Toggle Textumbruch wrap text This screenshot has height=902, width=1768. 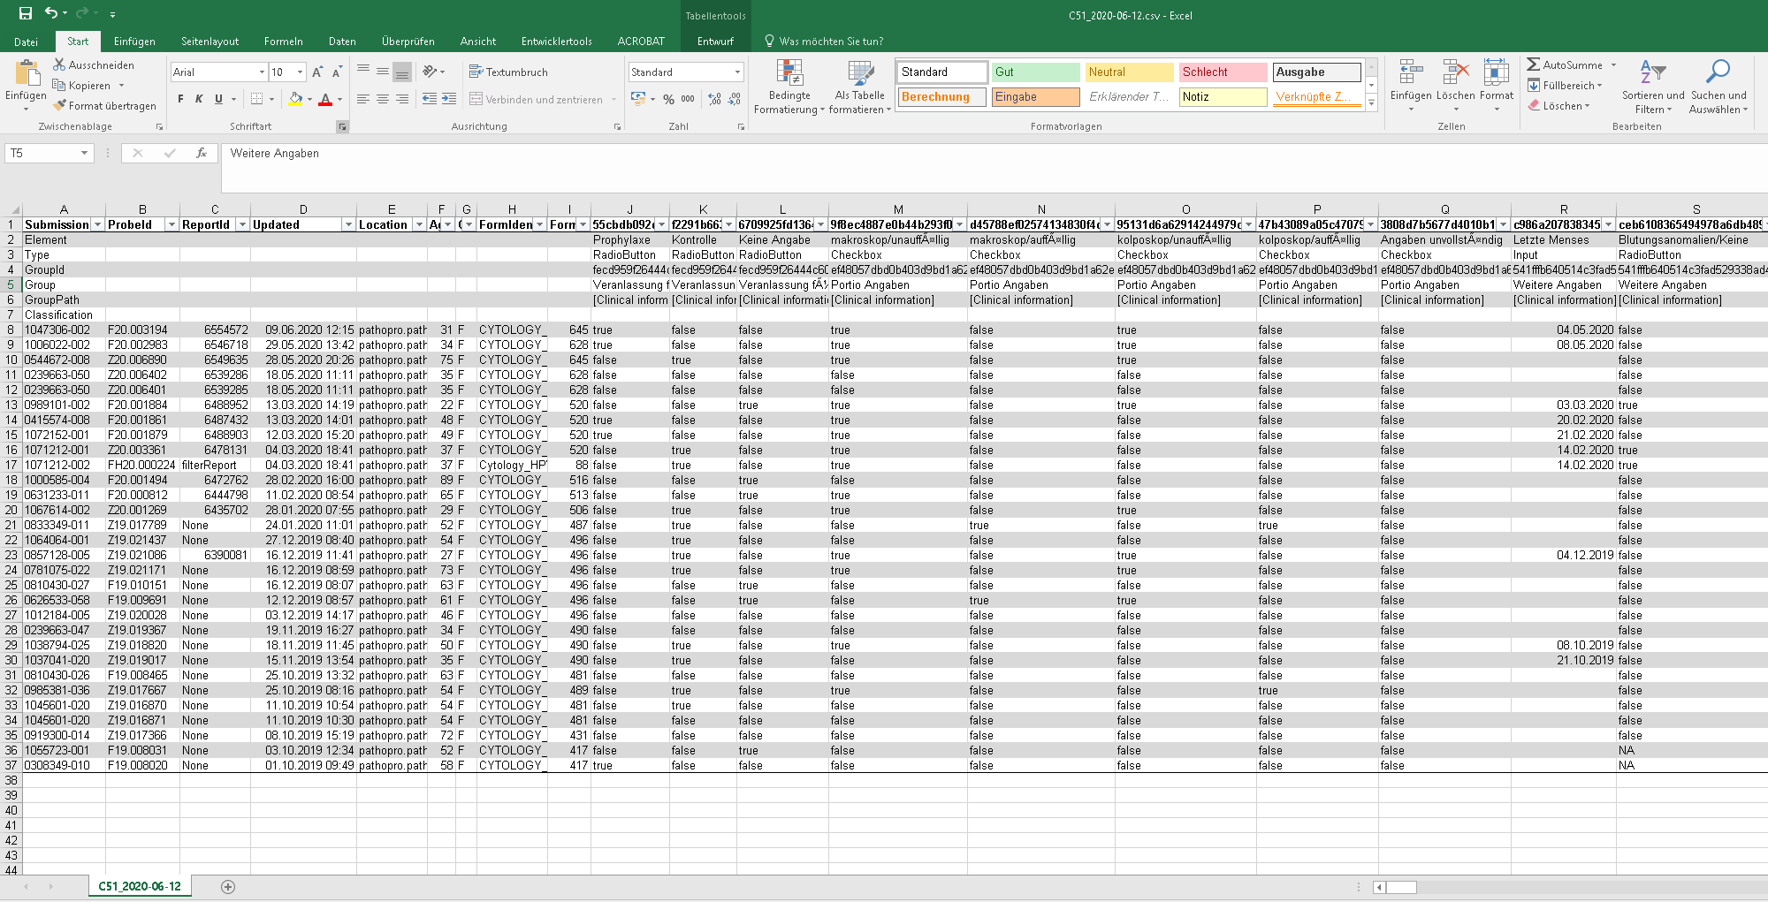coord(508,72)
